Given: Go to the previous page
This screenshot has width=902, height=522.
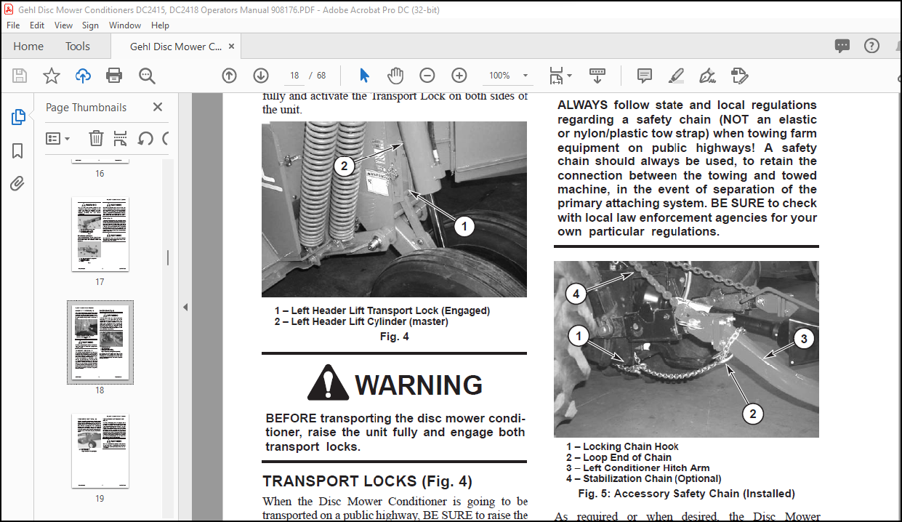Looking at the screenshot, I should tap(229, 76).
